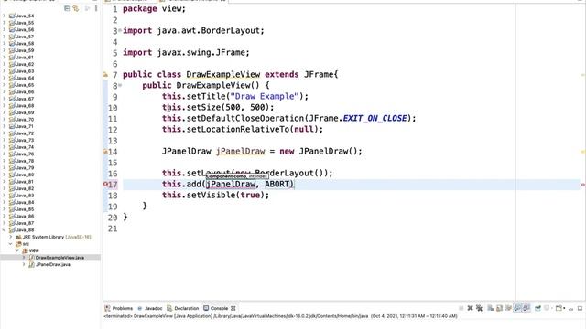Click DrawExampleView class name on line 7

coord(223,74)
